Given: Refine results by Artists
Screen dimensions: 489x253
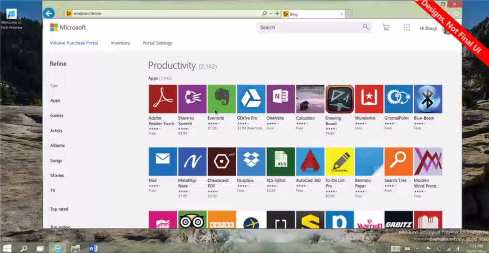Looking at the screenshot, I should pos(56,131).
